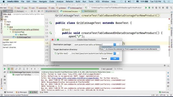This screenshot has width=173, height=97.
Task: Click green test progress bar in Run panel
Action: [70, 69]
